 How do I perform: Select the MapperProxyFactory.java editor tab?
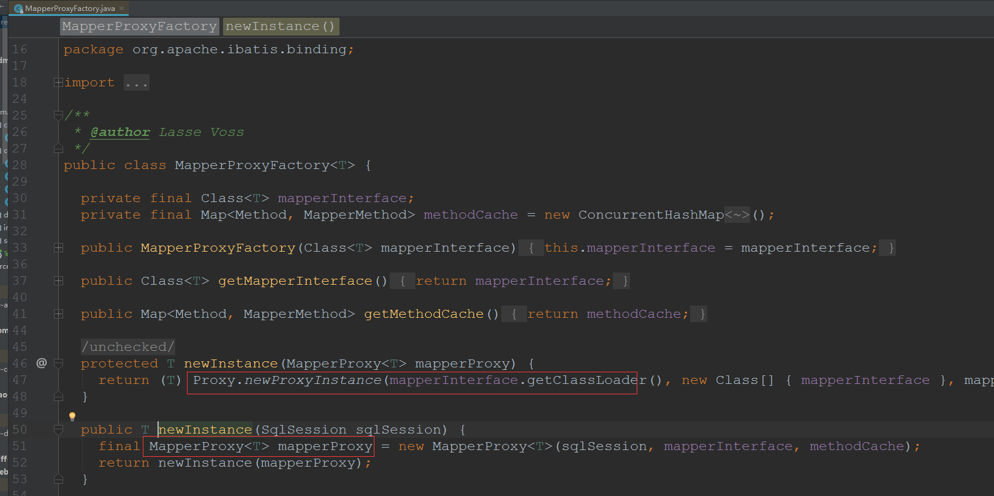[x=69, y=9]
